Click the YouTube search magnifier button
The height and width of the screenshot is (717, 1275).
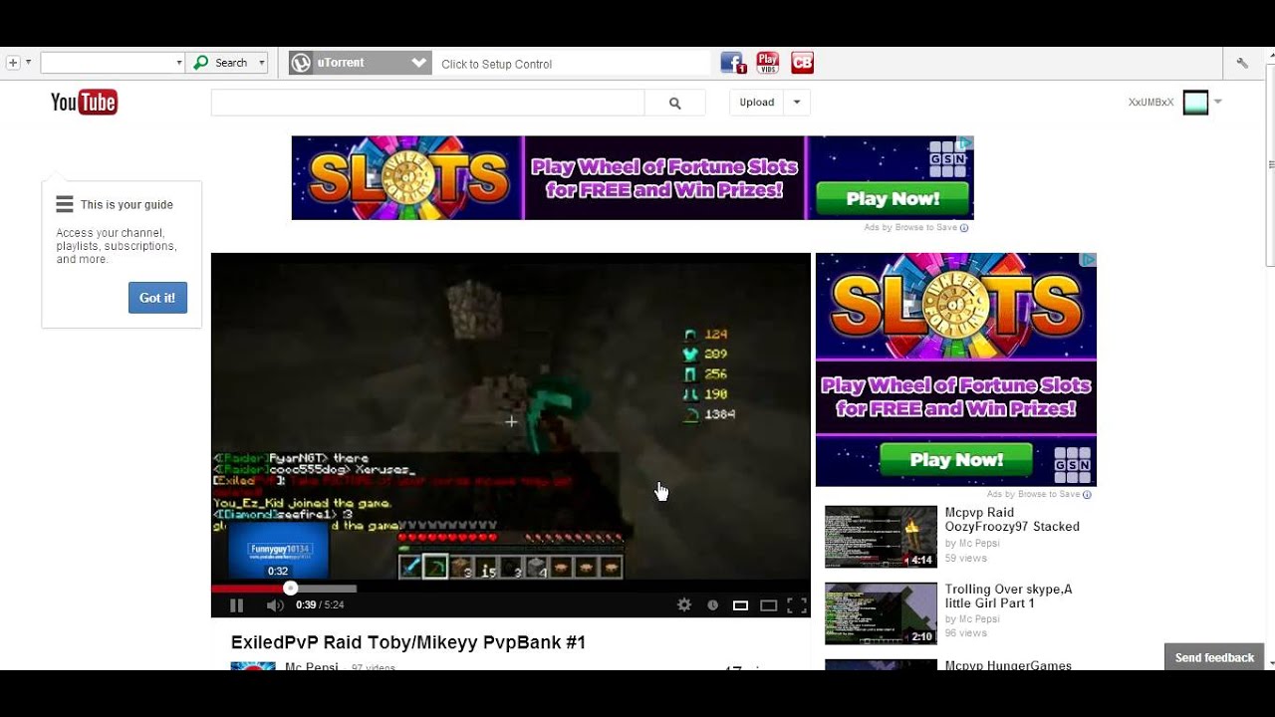(674, 103)
